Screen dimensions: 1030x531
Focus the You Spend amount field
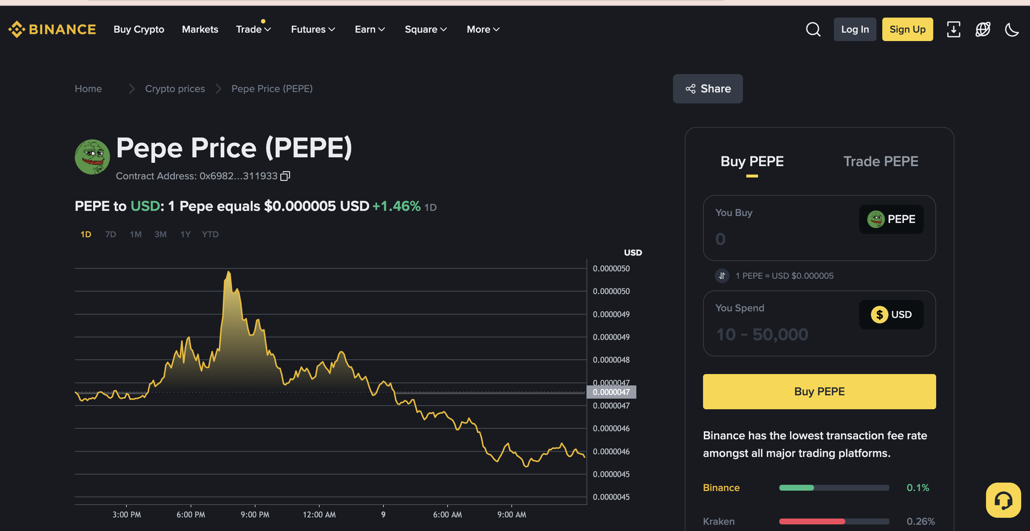(780, 334)
